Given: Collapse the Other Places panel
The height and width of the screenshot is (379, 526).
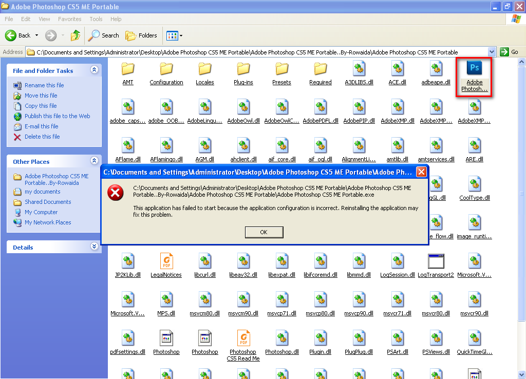Looking at the screenshot, I should (95, 161).
